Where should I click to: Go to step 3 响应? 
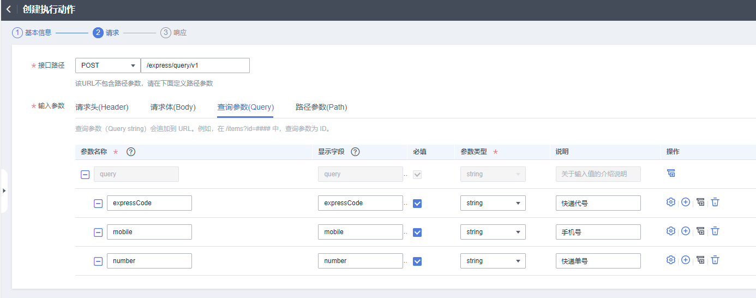173,33
